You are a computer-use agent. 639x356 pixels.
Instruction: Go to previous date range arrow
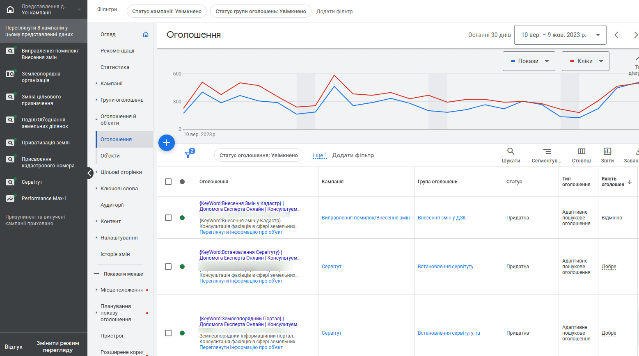pos(616,35)
